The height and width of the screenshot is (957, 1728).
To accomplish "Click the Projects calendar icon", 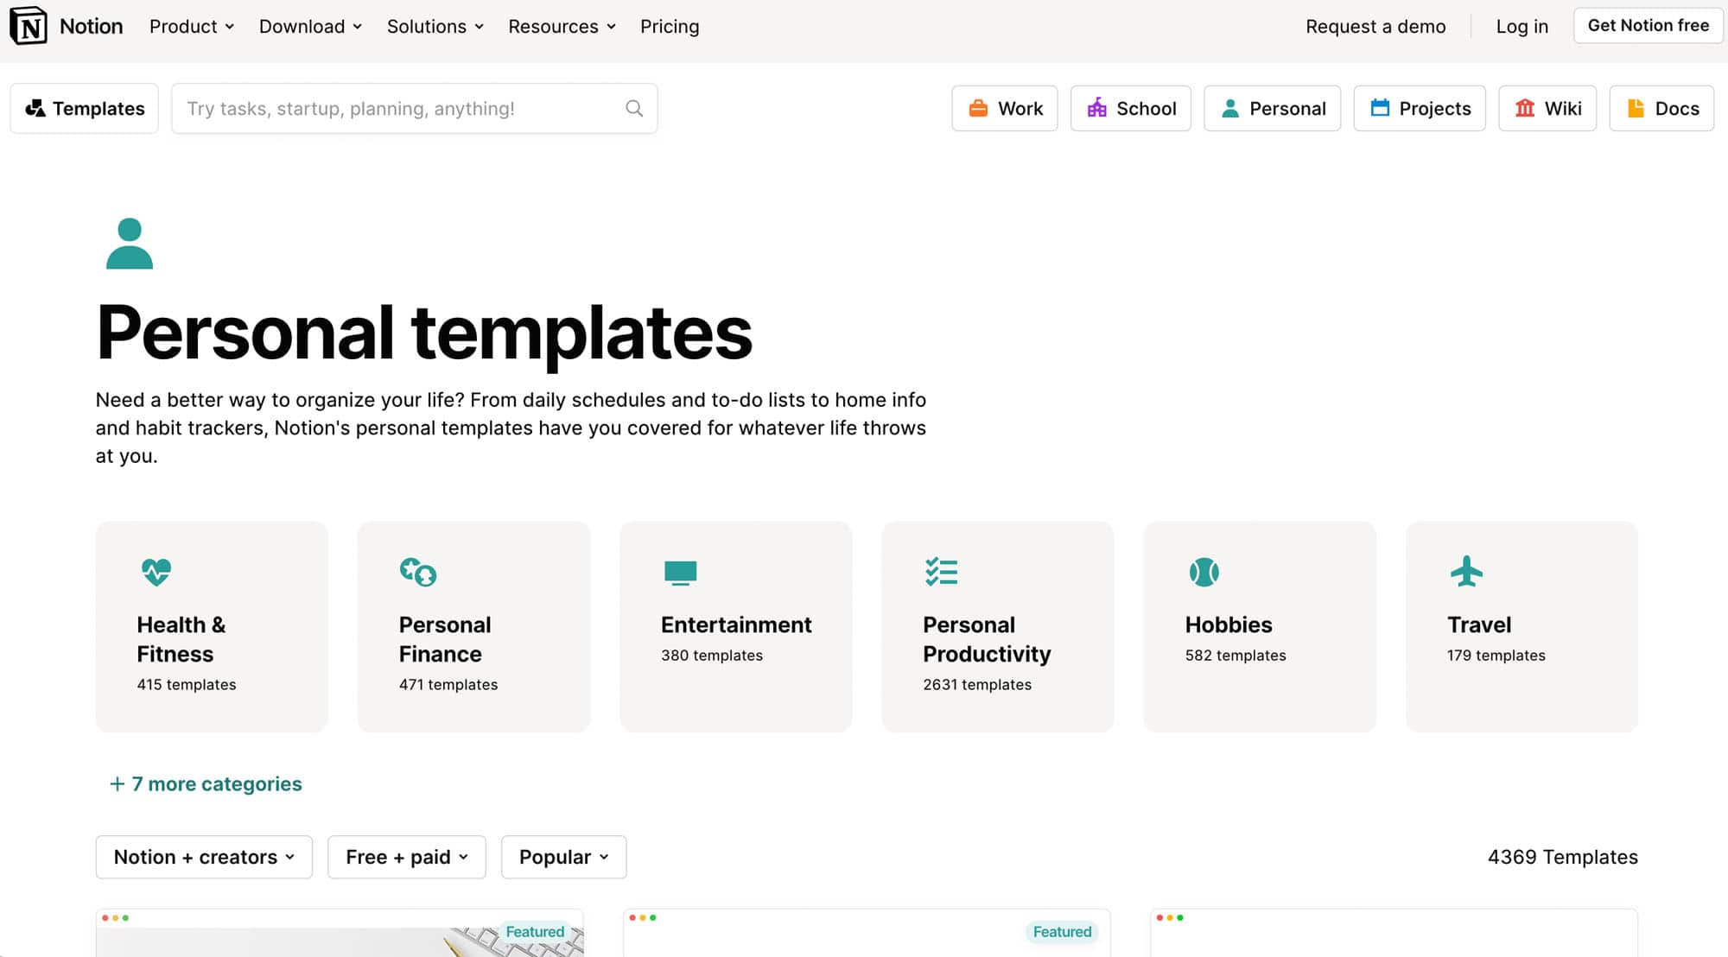I will 1380,108.
